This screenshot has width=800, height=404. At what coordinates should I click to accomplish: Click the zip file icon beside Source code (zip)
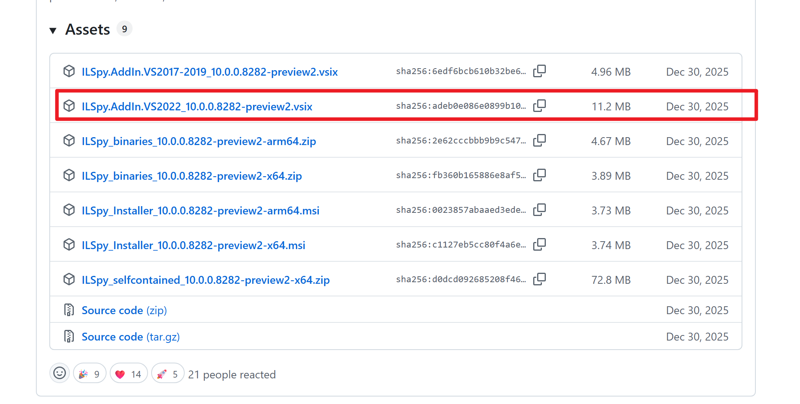pyautogui.click(x=69, y=310)
